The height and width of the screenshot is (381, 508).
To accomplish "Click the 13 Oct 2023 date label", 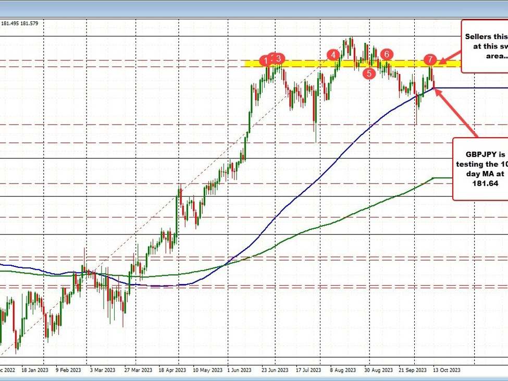I will tap(444, 370).
